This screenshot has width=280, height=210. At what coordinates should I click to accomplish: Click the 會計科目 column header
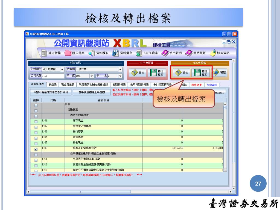click(x=104, y=100)
